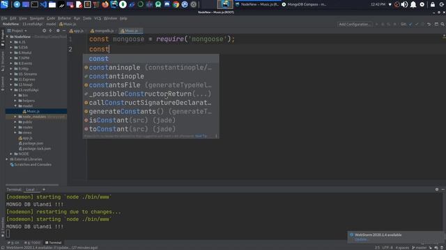Collapse the 13.restfulApi folder

coord(11,90)
